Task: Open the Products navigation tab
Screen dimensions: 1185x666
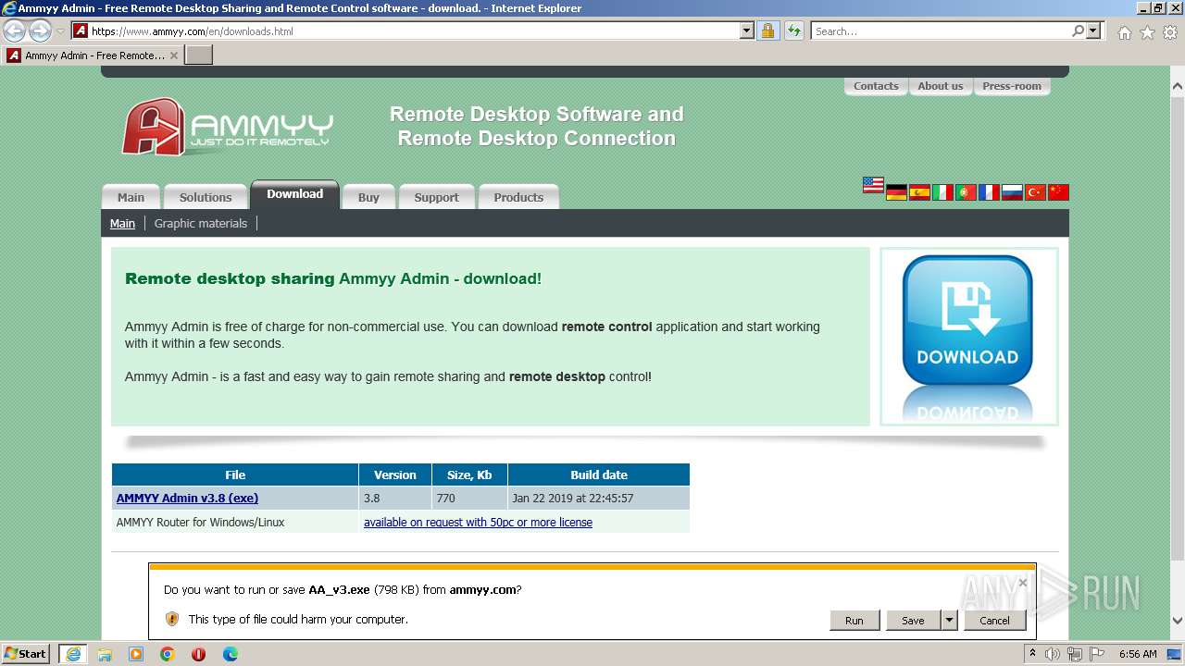Action: click(518, 197)
